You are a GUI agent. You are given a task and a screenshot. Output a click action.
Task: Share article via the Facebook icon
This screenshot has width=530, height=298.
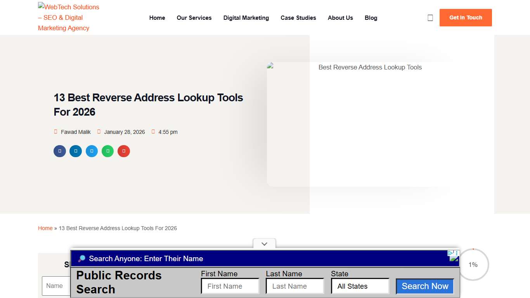pos(59,151)
